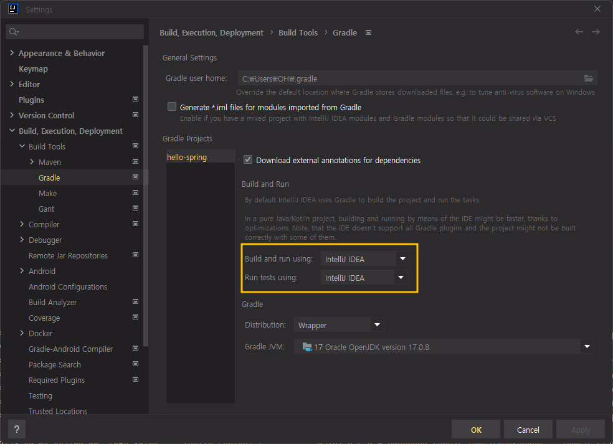
Task: Click the IntelliJ IDEA logo in title bar
Action: pos(13,9)
